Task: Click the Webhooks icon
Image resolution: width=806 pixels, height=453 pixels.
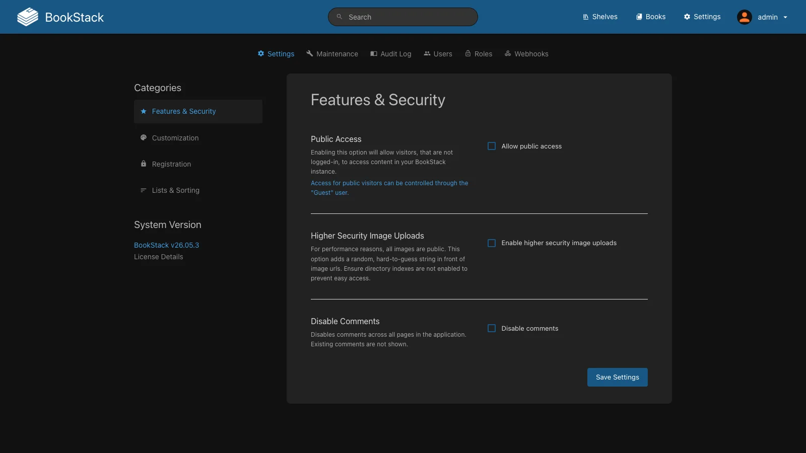Action: point(508,53)
